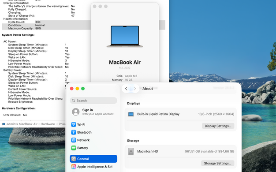Select Apple Intelligence & Siri sidebar label
The width and height of the screenshot is (276, 172).
click(x=95, y=167)
